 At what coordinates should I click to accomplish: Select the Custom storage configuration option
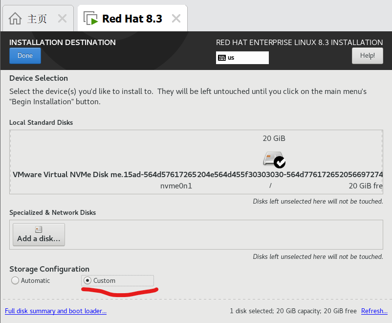coord(88,280)
